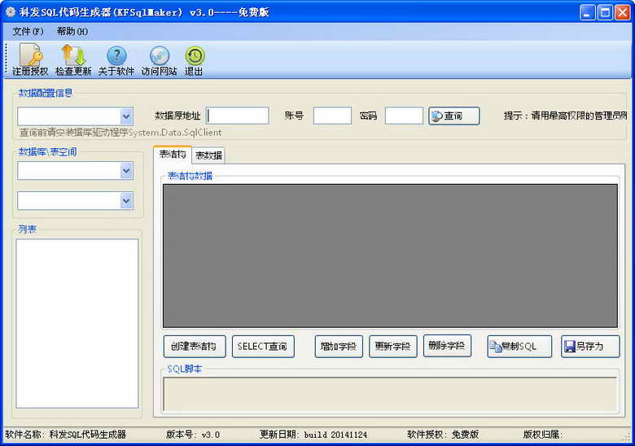
Task: Focus the 密码 password input field
Action: point(404,116)
